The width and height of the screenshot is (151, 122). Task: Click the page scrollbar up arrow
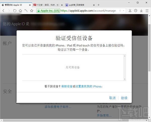[x=149, y=16]
